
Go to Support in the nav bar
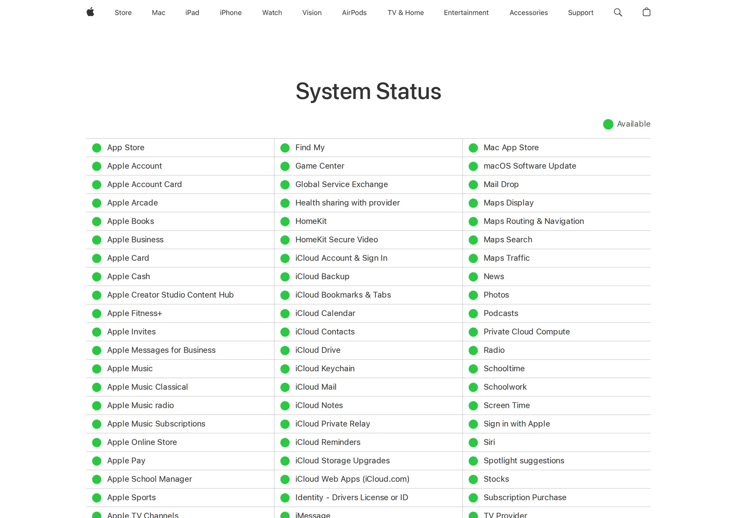pyautogui.click(x=580, y=13)
